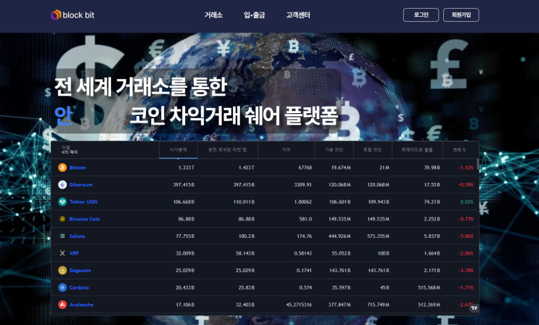The image size is (539, 325).
Task: Click the table's vertical scrollbar thumb
Action: click(x=477, y=165)
